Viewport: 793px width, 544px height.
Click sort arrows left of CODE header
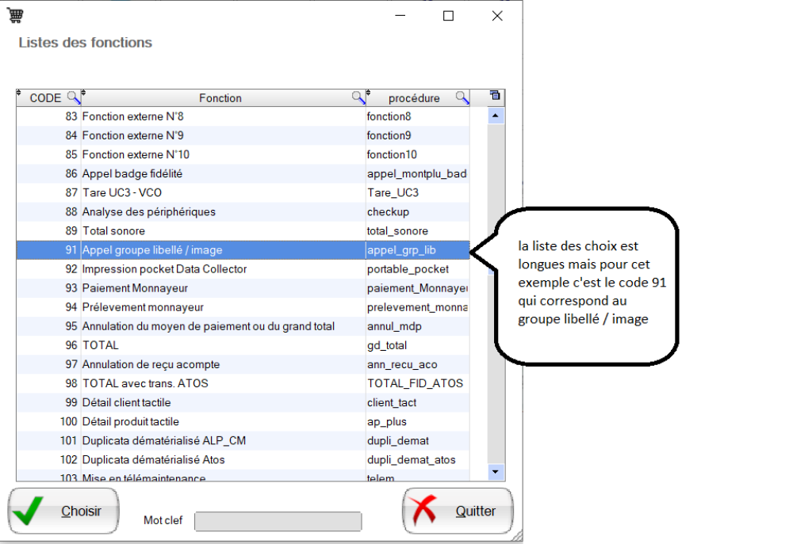click(20, 94)
